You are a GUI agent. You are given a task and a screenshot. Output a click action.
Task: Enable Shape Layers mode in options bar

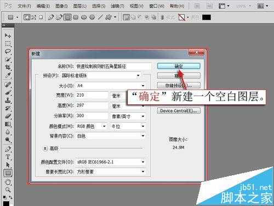(x=27, y=18)
